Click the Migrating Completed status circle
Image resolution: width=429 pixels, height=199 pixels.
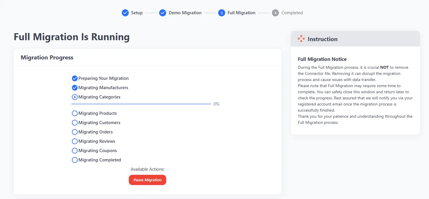click(75, 160)
